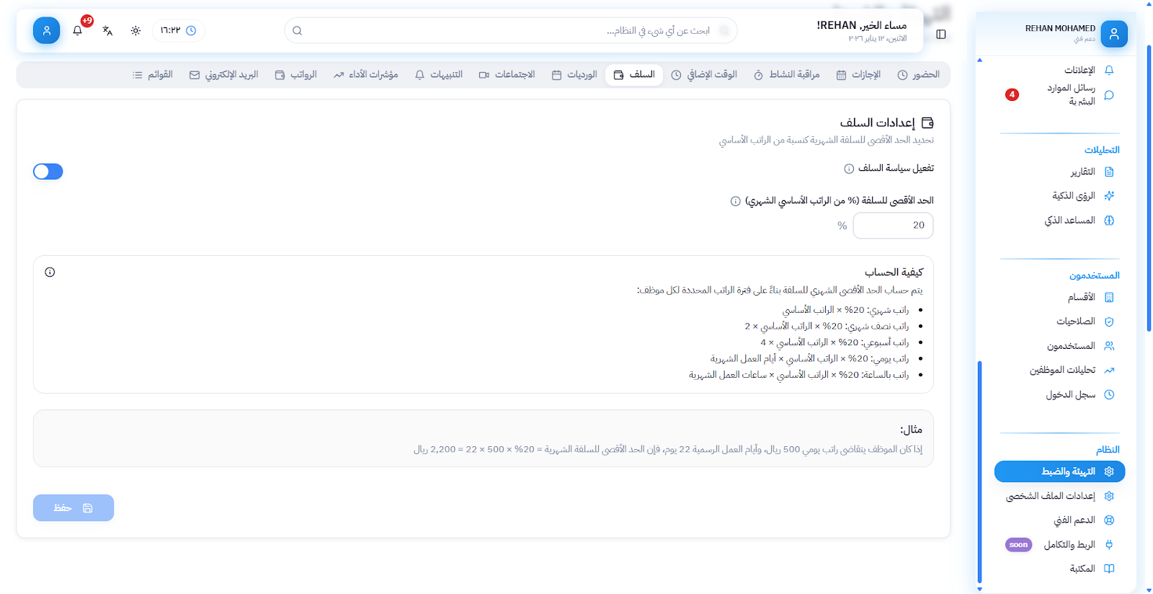Switch to the الحضور tab
The height and width of the screenshot is (594, 1153).
(918, 75)
